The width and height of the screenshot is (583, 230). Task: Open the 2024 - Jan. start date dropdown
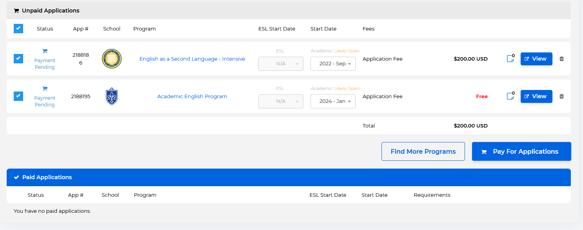point(333,101)
